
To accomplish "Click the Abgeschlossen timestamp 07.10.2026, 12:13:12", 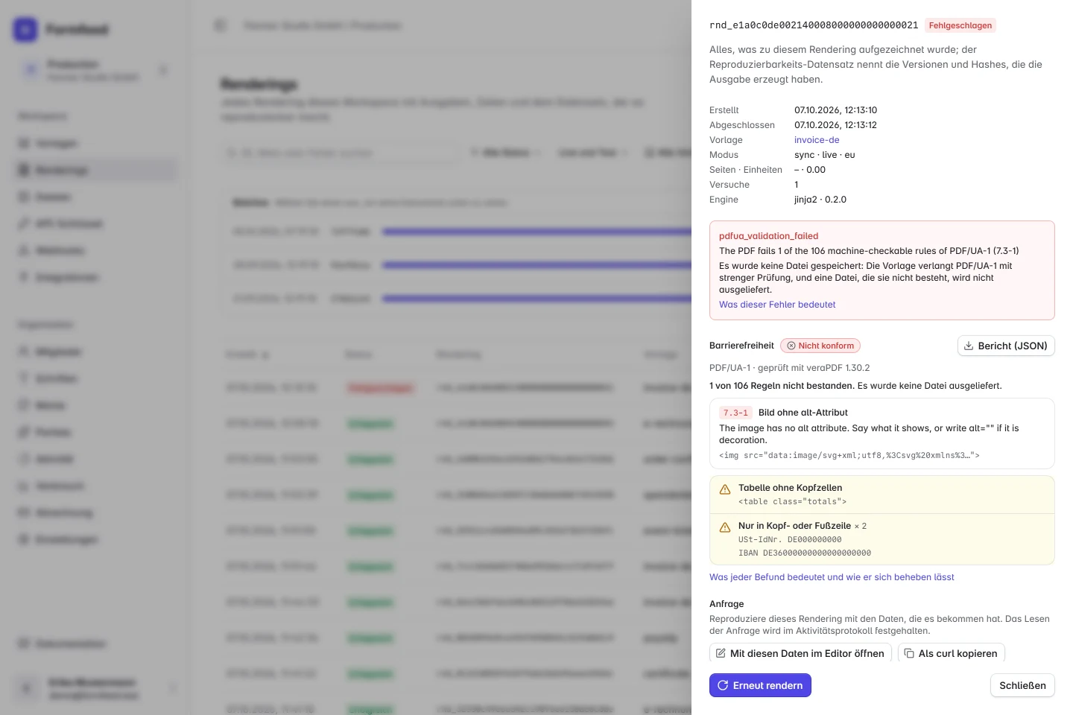I will [835, 125].
